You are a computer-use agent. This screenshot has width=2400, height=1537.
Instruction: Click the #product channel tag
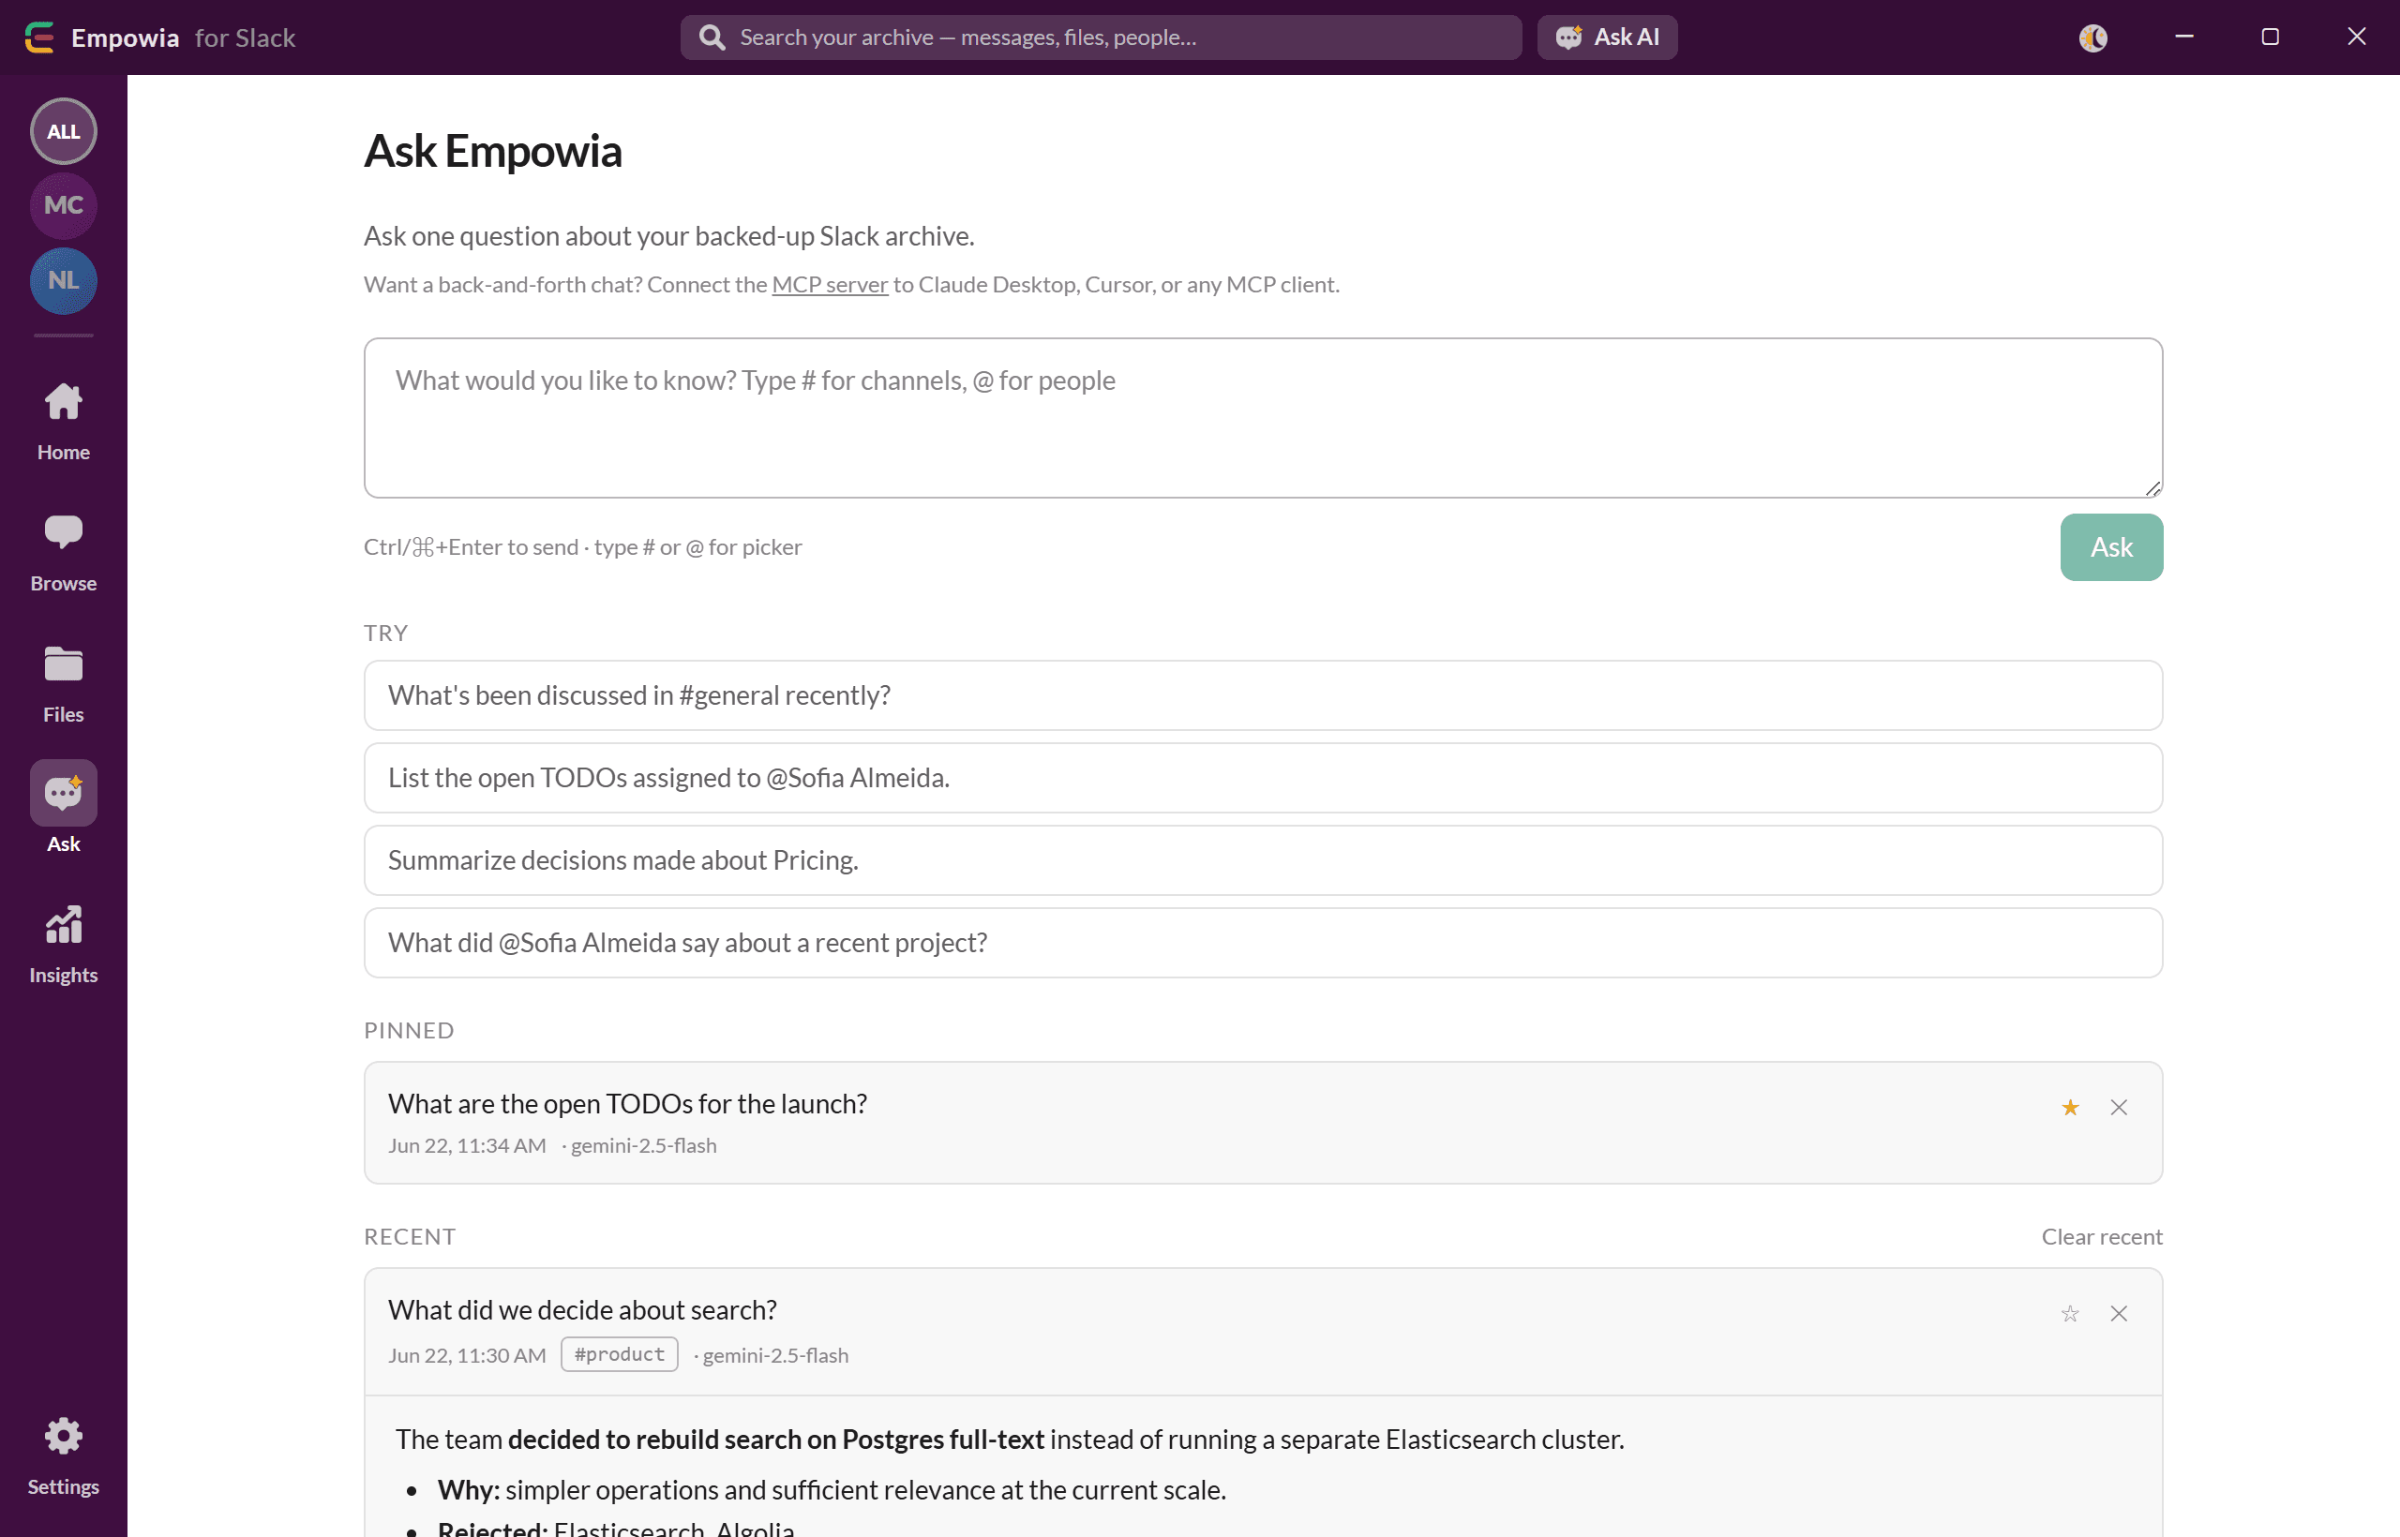click(x=619, y=1354)
